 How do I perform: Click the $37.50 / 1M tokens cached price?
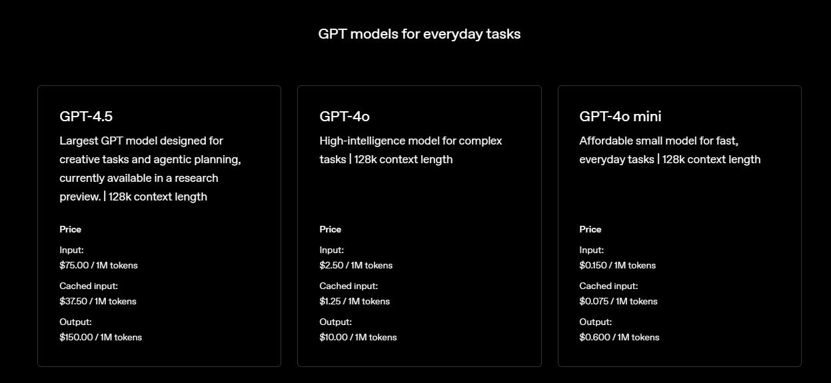(98, 301)
